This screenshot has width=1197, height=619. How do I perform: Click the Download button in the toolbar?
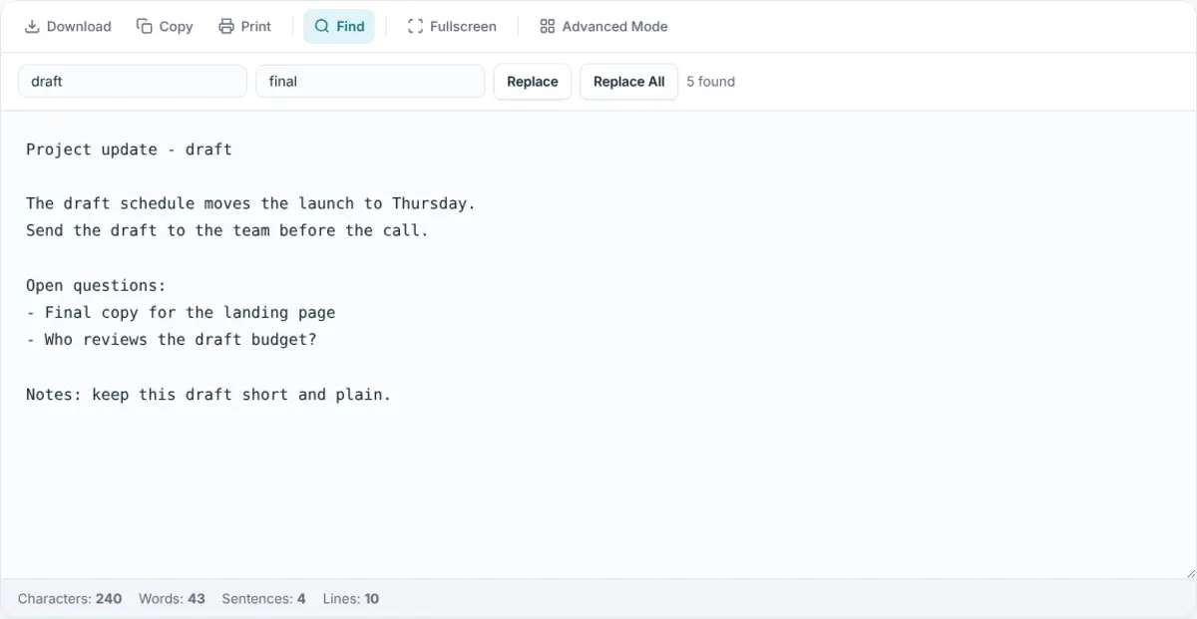pyautogui.click(x=68, y=26)
